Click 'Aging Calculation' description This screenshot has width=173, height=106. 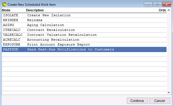click(46, 25)
